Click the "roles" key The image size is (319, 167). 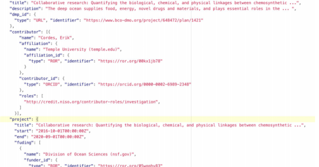point(27,96)
